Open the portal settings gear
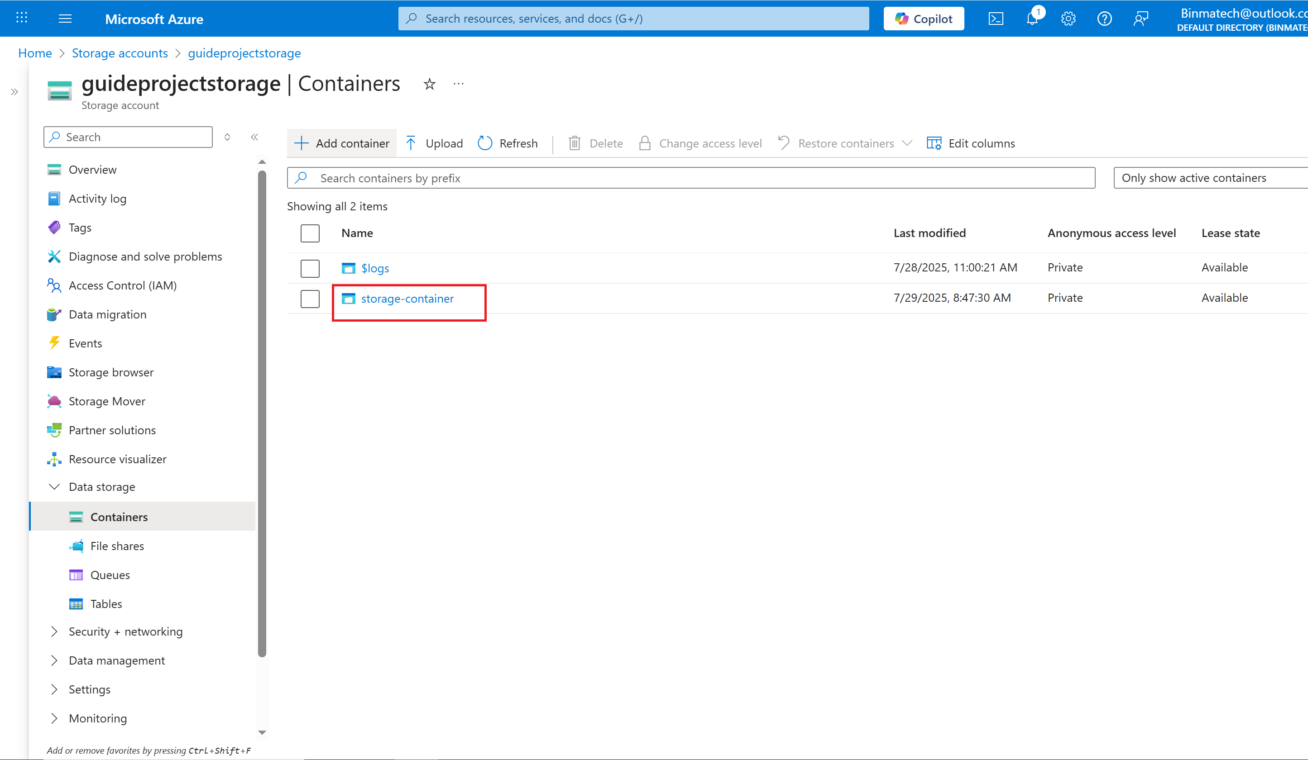The image size is (1308, 760). 1068,19
